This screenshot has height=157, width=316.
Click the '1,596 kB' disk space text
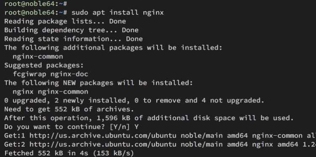pos(113,118)
